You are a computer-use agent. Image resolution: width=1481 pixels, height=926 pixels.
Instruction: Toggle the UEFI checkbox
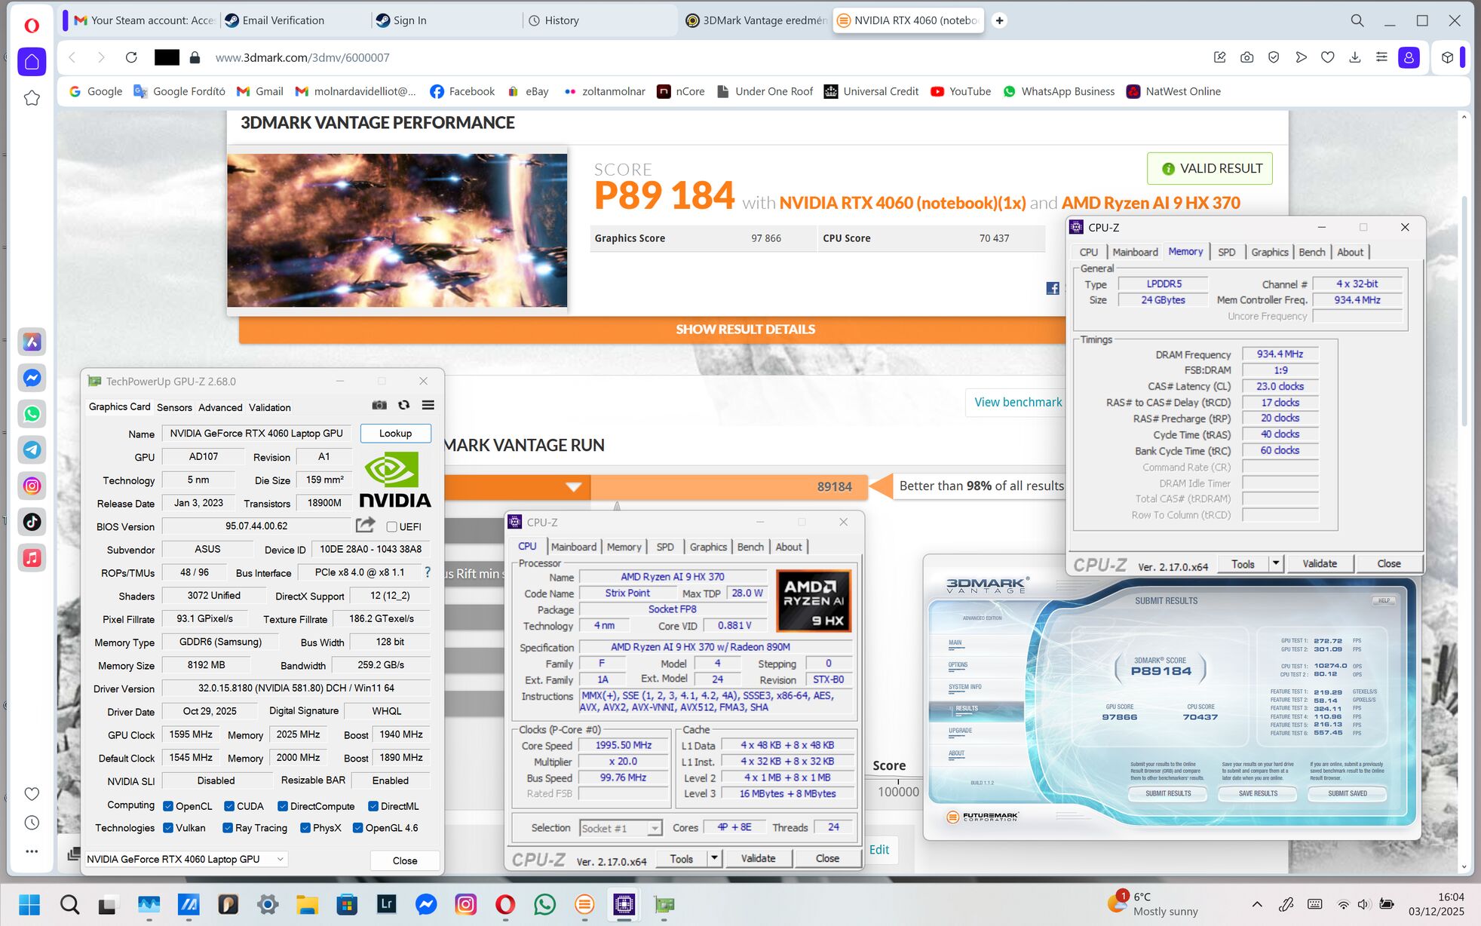click(x=392, y=526)
